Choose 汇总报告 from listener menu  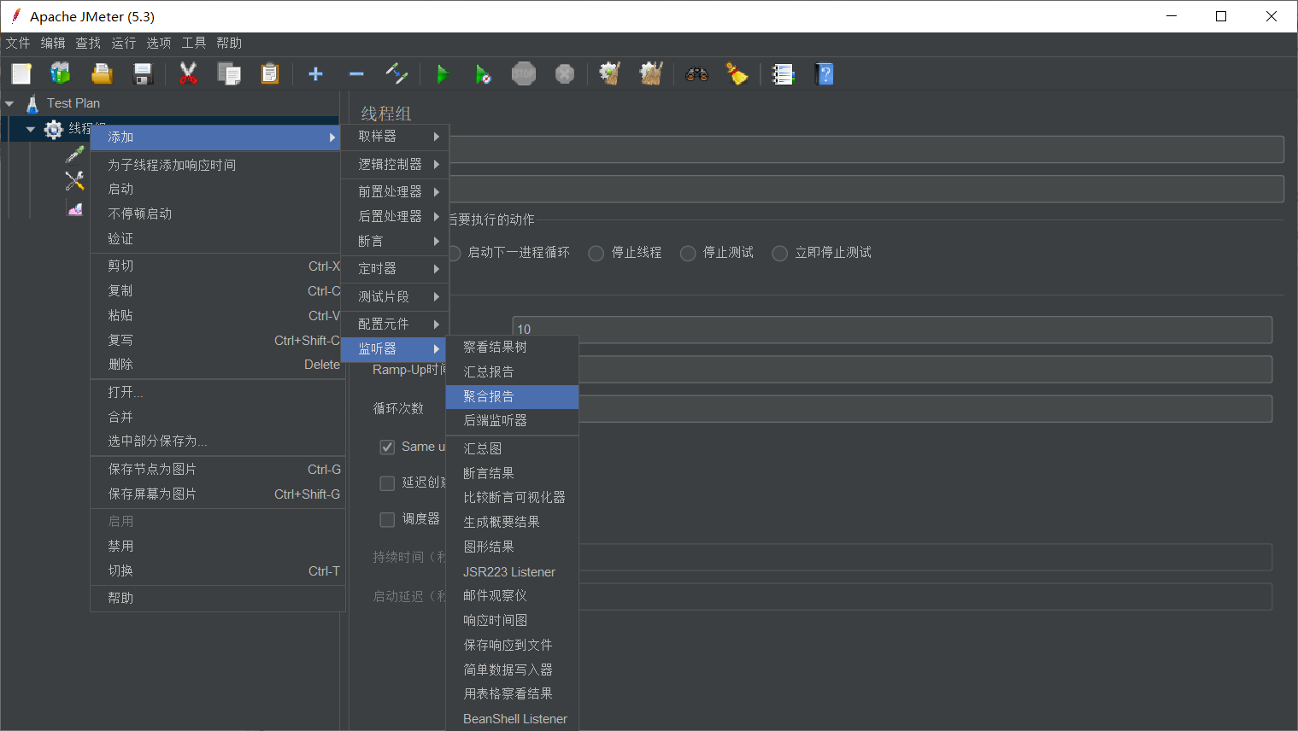click(x=512, y=372)
